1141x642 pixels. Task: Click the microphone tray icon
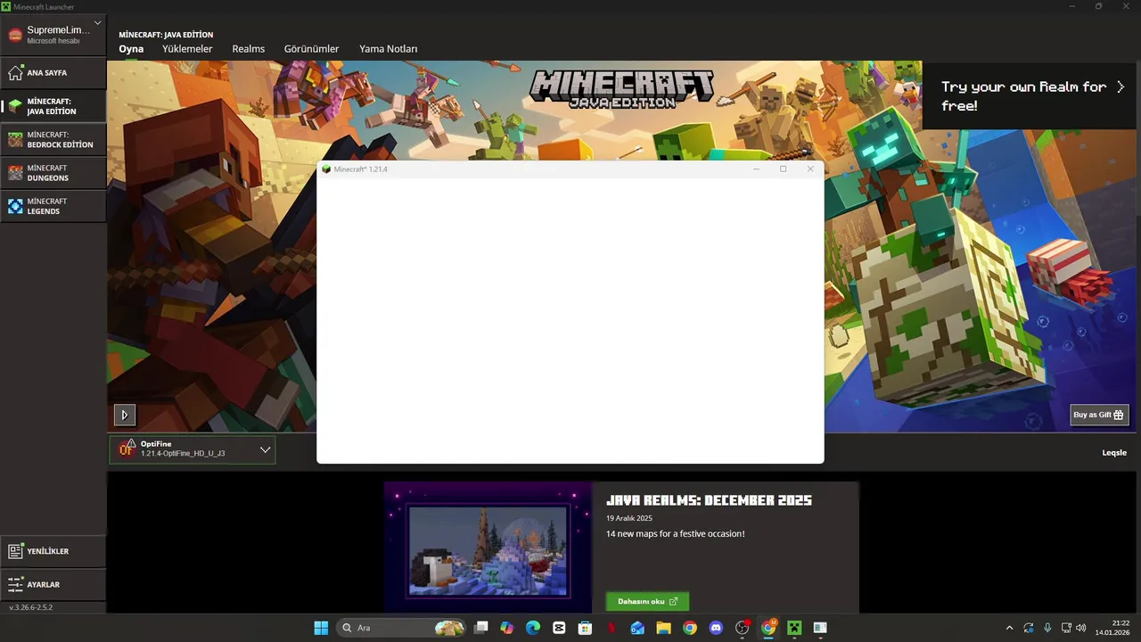[1047, 628]
